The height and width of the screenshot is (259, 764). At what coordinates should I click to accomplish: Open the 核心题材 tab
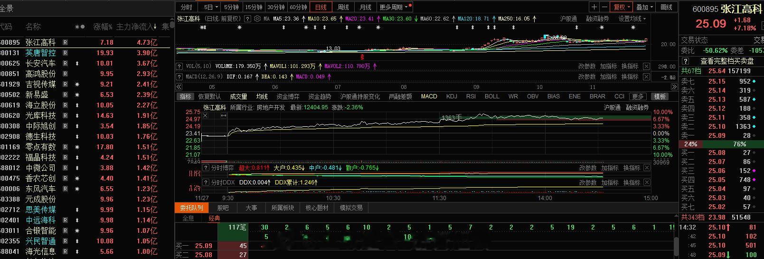coord(317,208)
